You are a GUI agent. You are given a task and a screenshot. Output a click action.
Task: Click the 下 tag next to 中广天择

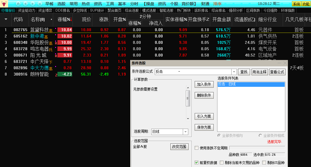pyautogui.click(x=51, y=62)
